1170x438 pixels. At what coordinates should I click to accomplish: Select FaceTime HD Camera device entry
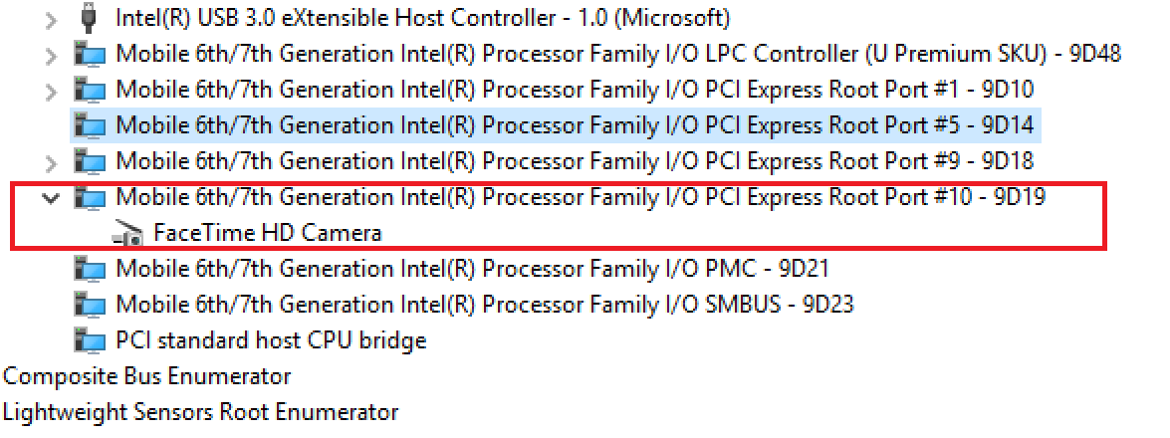pos(268,233)
